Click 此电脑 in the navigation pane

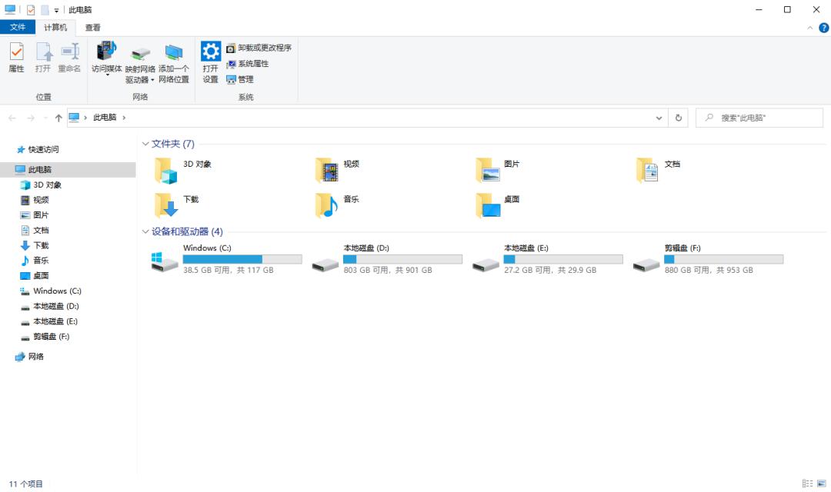click(40, 169)
